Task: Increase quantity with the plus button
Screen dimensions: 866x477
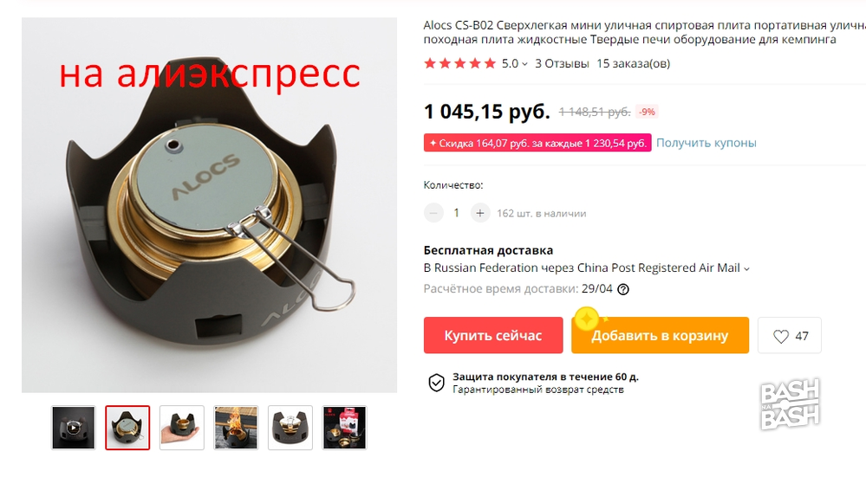Action: pos(480,213)
